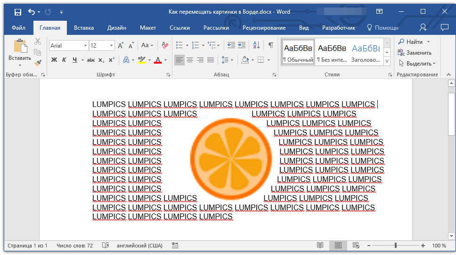Apply the Заголово... heading style

[366, 52]
